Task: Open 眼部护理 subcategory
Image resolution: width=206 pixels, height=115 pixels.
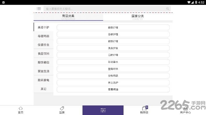Action: pyautogui.click(x=113, y=41)
